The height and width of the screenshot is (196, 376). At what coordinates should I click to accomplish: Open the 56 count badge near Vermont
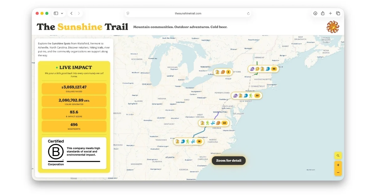[274, 69]
